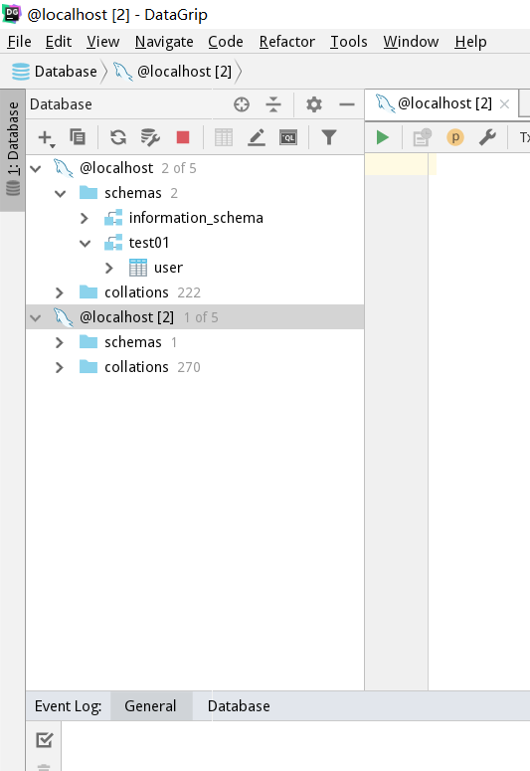Click the red Disconnect stop icon
This screenshot has width=530, height=771.
pyautogui.click(x=183, y=137)
